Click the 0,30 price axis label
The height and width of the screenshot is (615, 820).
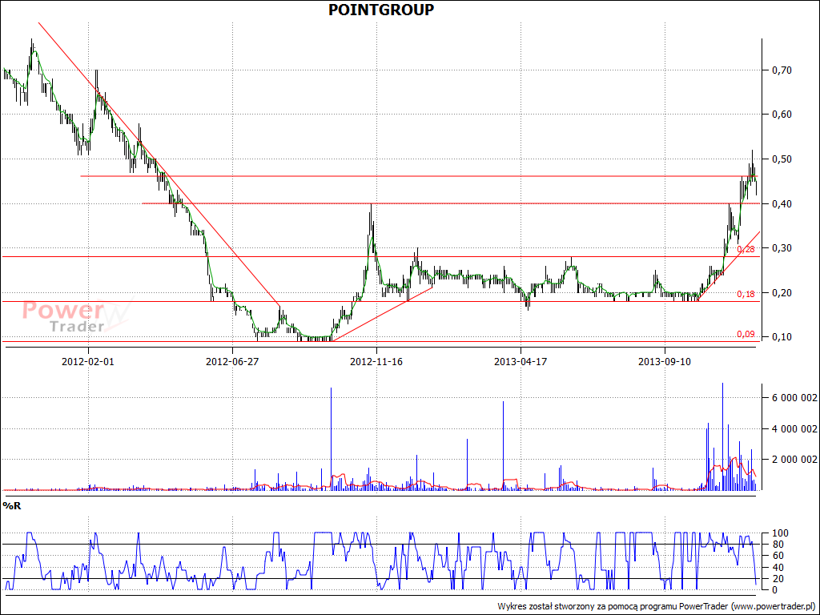coord(782,248)
